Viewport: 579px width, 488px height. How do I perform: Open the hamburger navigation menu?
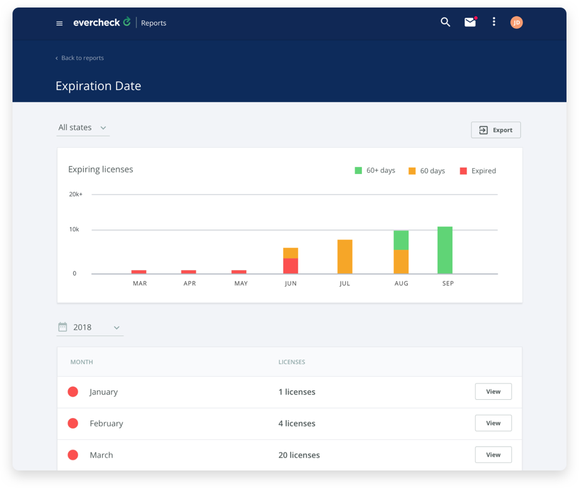point(59,23)
